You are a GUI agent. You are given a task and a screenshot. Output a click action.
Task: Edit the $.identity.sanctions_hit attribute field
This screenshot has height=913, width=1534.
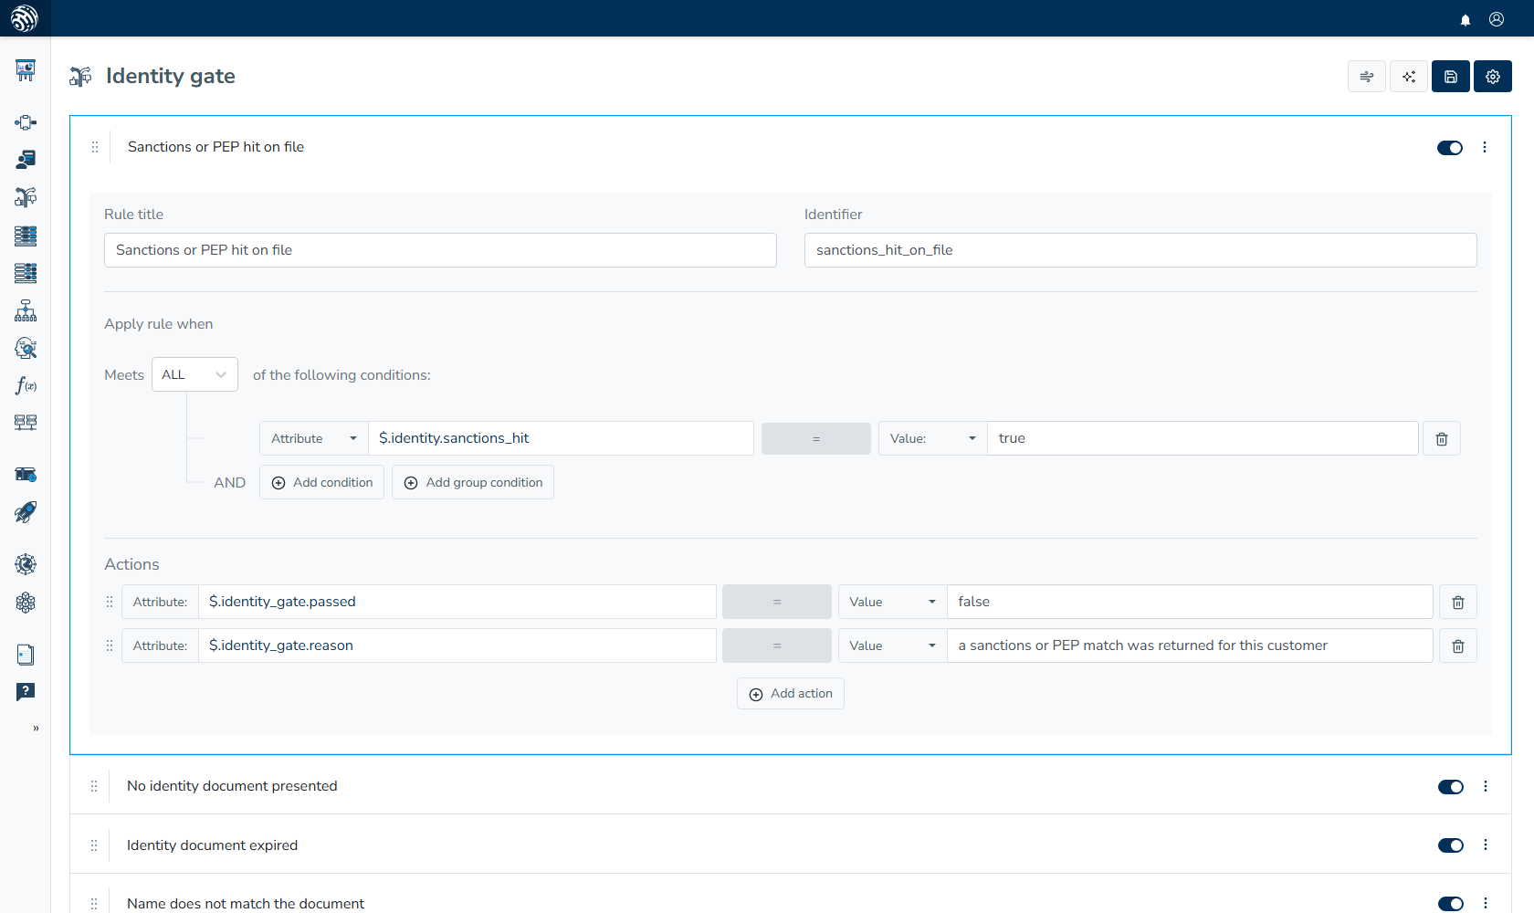click(x=562, y=438)
